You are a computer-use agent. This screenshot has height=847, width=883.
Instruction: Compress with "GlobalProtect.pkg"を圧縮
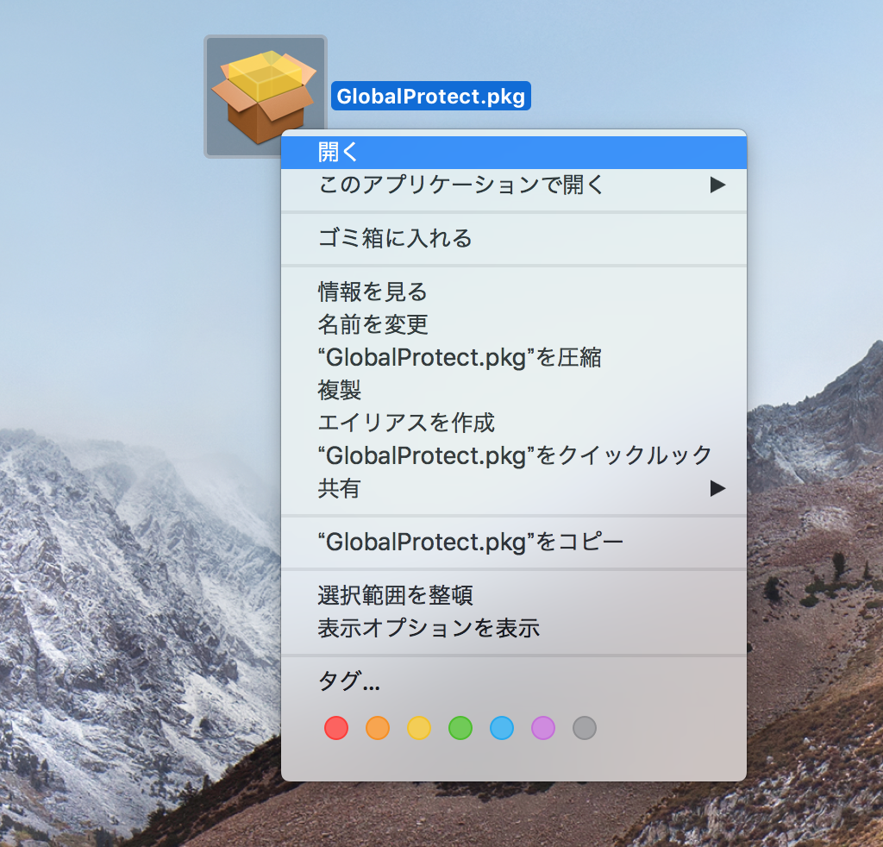pyautogui.click(x=514, y=357)
